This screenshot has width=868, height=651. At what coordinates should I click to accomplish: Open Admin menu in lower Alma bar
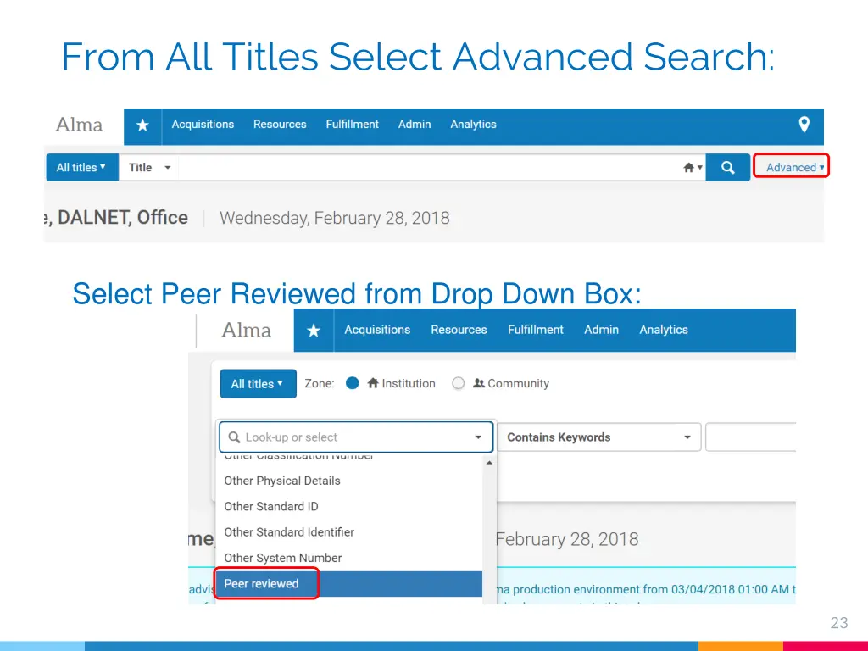[x=601, y=330]
